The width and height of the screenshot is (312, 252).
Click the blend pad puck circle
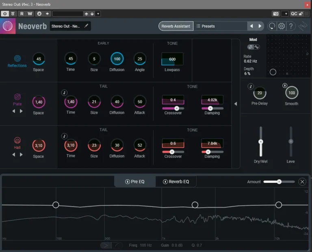tap(273, 72)
